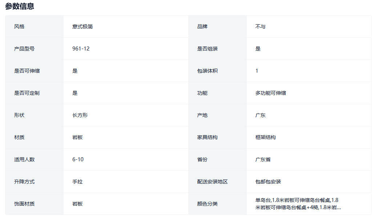
Task: Click the 手拉 升降方式 value
Action: (77, 182)
